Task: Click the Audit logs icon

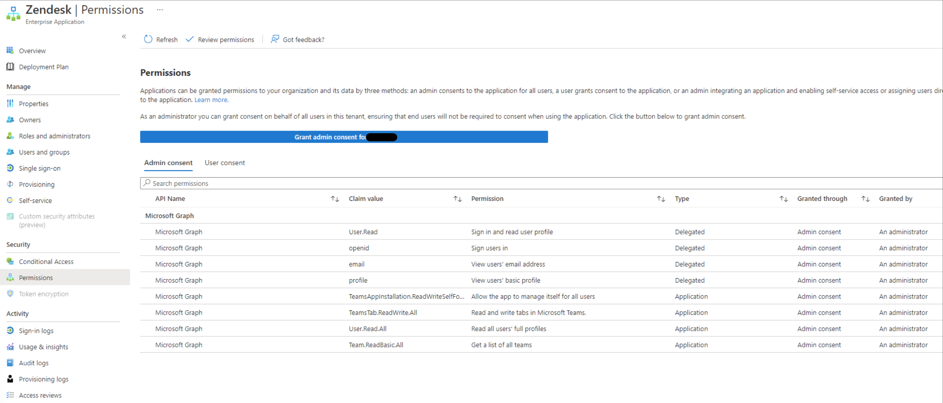Action: [x=10, y=363]
